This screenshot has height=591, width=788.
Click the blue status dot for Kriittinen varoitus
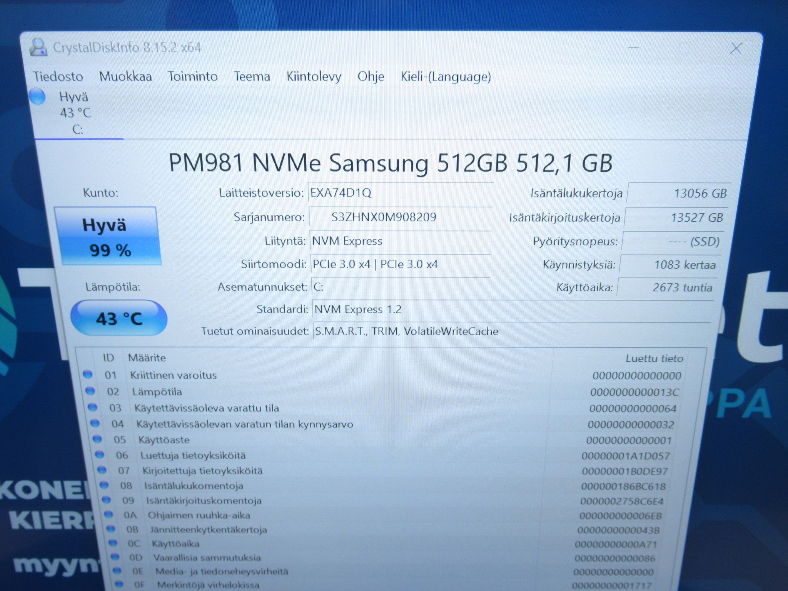88,374
